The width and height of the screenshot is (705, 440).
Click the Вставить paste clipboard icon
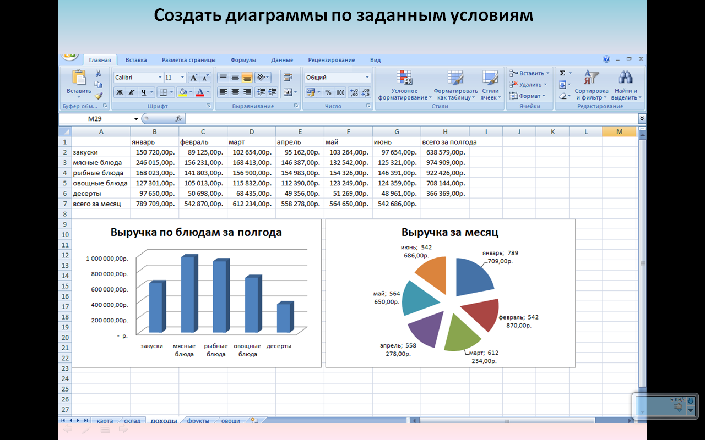click(x=79, y=78)
